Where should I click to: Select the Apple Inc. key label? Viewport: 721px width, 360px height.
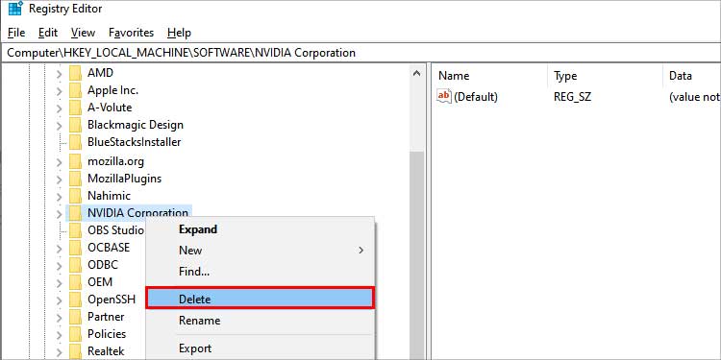[x=112, y=90]
